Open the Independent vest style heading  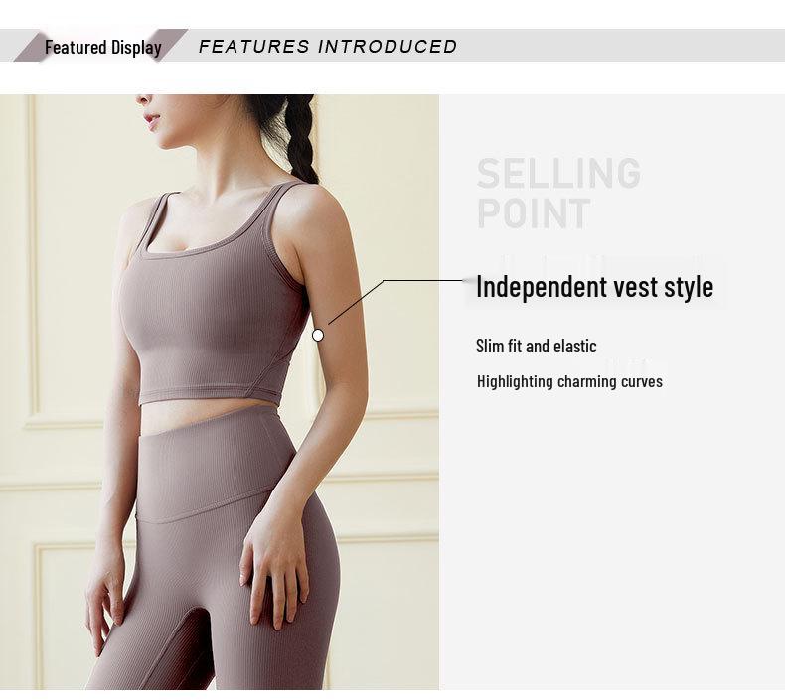[x=594, y=287]
